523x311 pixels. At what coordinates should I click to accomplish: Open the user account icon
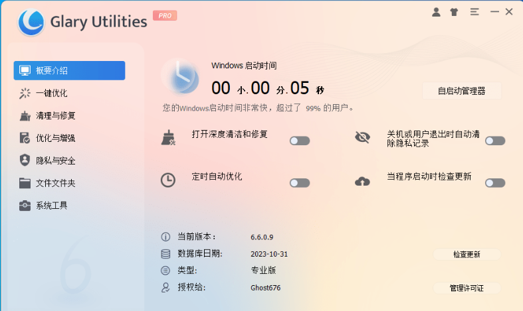tap(436, 12)
